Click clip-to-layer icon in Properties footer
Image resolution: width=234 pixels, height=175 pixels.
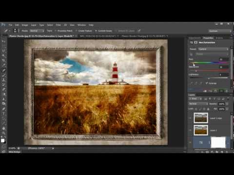(x=205, y=91)
